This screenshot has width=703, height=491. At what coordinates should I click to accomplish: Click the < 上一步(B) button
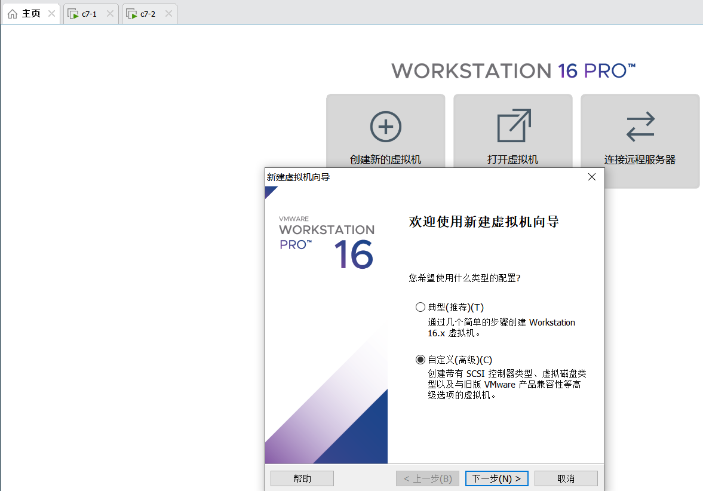[428, 478]
